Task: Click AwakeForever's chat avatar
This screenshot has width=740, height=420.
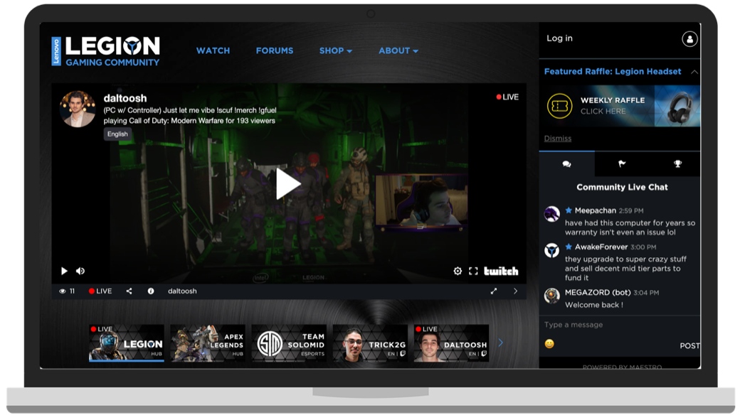Action: tap(551, 250)
